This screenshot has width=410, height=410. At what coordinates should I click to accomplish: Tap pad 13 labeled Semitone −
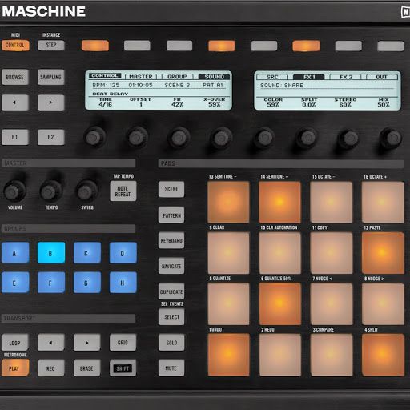click(228, 202)
